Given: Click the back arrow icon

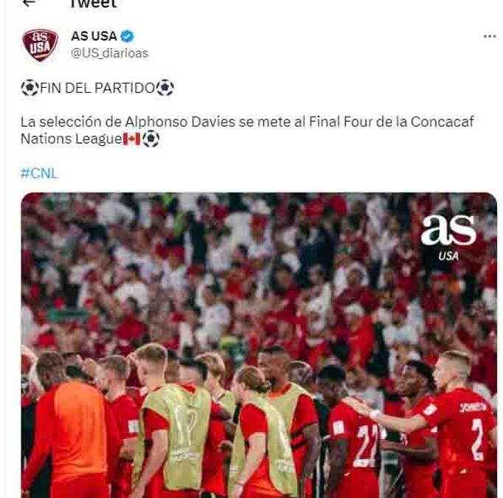Looking at the screenshot, I should 30,3.
